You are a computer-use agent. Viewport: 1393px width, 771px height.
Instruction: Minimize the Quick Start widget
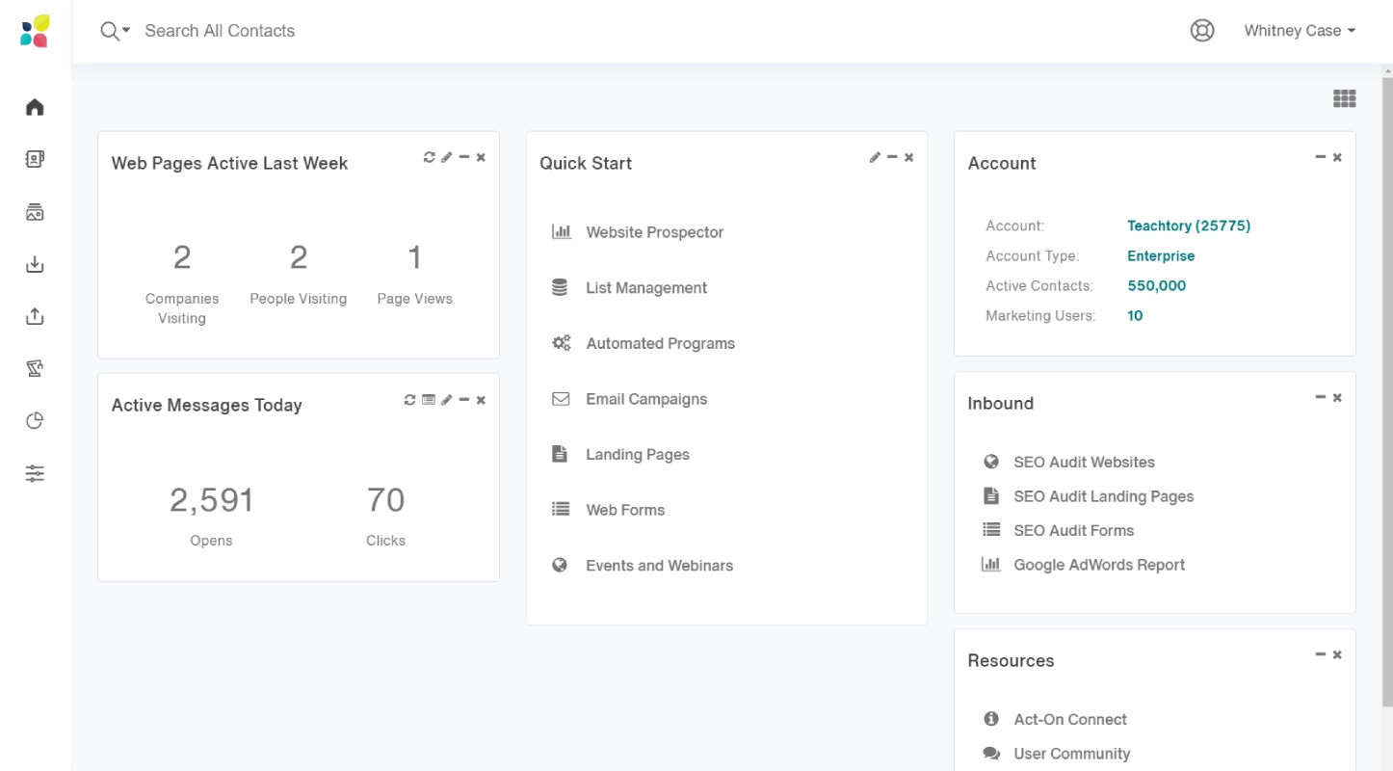[x=892, y=157]
